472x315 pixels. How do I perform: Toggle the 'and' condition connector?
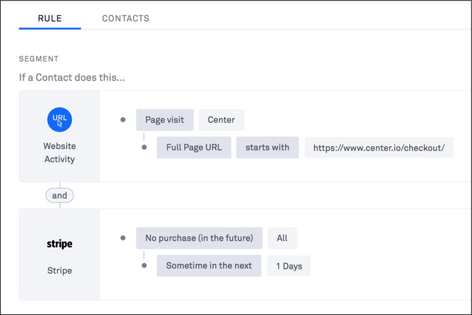tap(60, 195)
